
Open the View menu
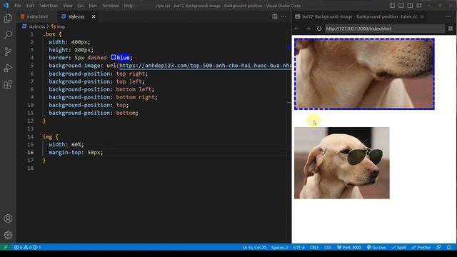point(67,6)
